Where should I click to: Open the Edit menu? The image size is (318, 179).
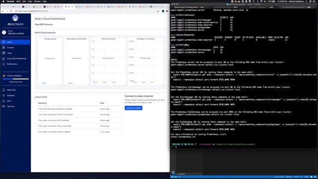[24, 1]
